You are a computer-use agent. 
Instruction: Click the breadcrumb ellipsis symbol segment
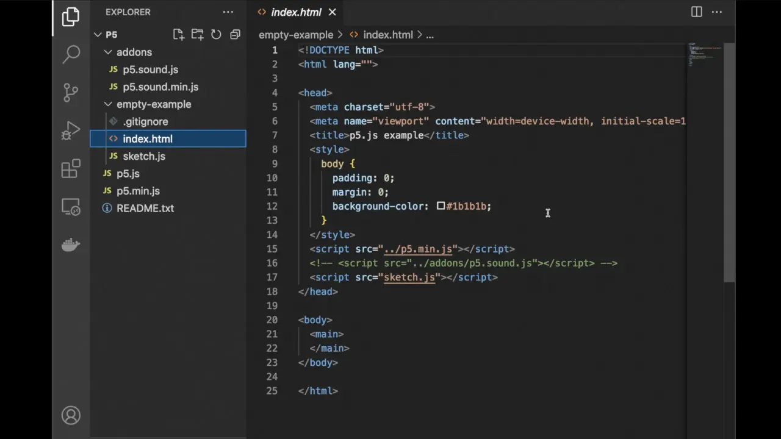[430, 35]
